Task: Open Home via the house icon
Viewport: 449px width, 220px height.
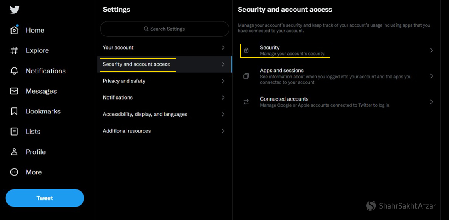Action: click(x=15, y=30)
